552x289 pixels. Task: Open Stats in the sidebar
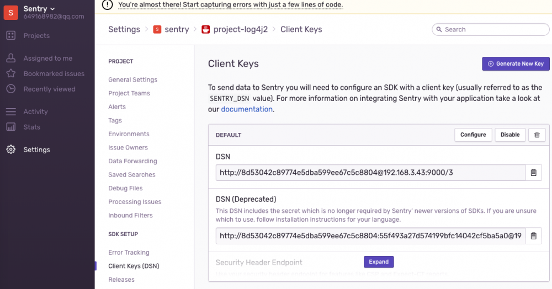tap(31, 127)
